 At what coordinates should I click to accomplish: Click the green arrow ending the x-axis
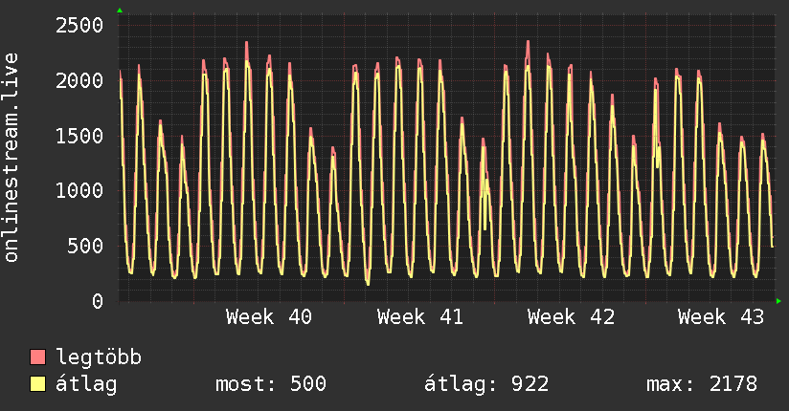(x=779, y=301)
